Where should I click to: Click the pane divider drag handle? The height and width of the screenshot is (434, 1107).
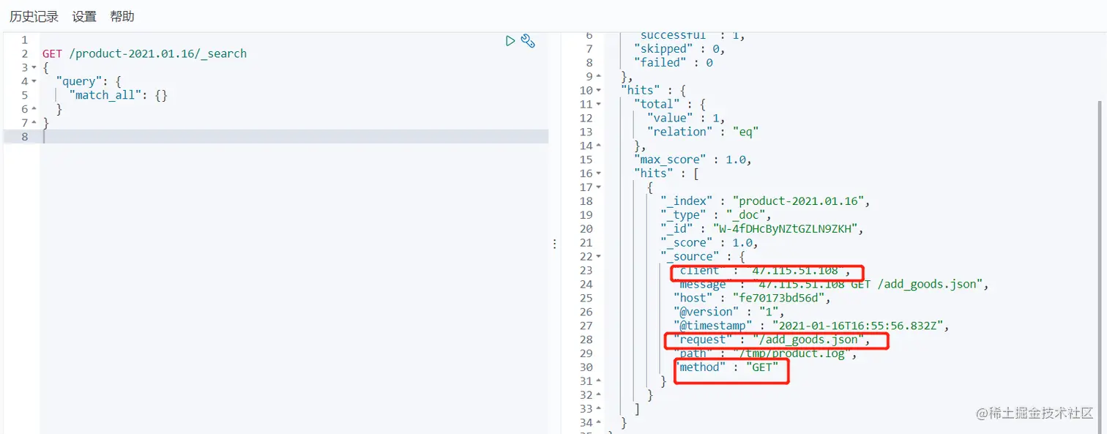pyautogui.click(x=554, y=243)
